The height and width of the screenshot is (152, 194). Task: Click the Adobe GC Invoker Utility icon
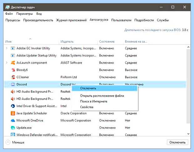pos(13,48)
